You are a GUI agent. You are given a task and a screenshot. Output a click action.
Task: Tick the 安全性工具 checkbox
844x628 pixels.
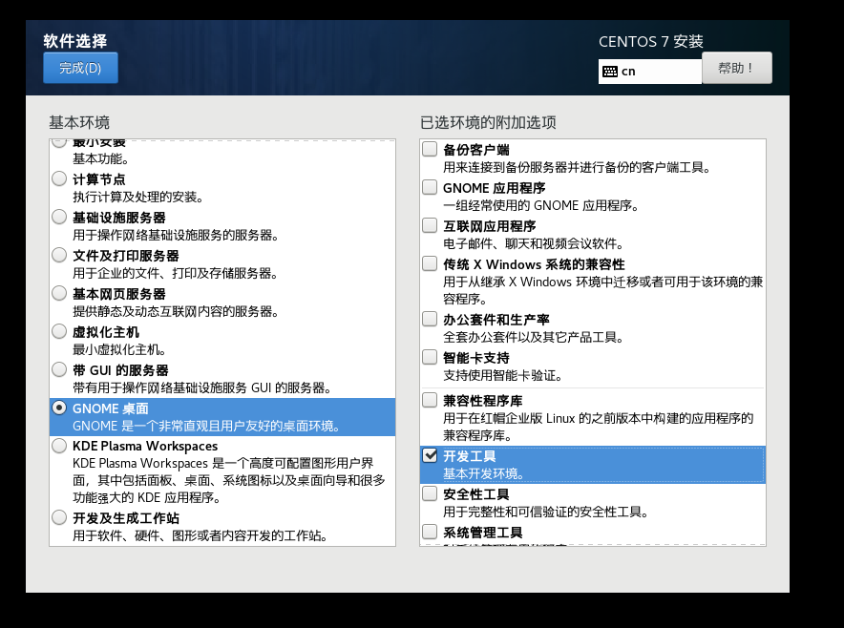coord(430,493)
